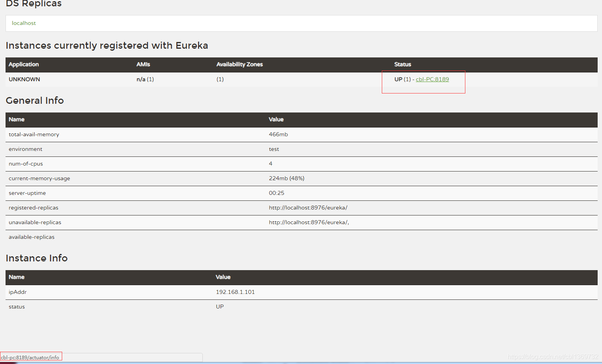Select the available-replicas row label
602x364 pixels.
(x=32, y=237)
